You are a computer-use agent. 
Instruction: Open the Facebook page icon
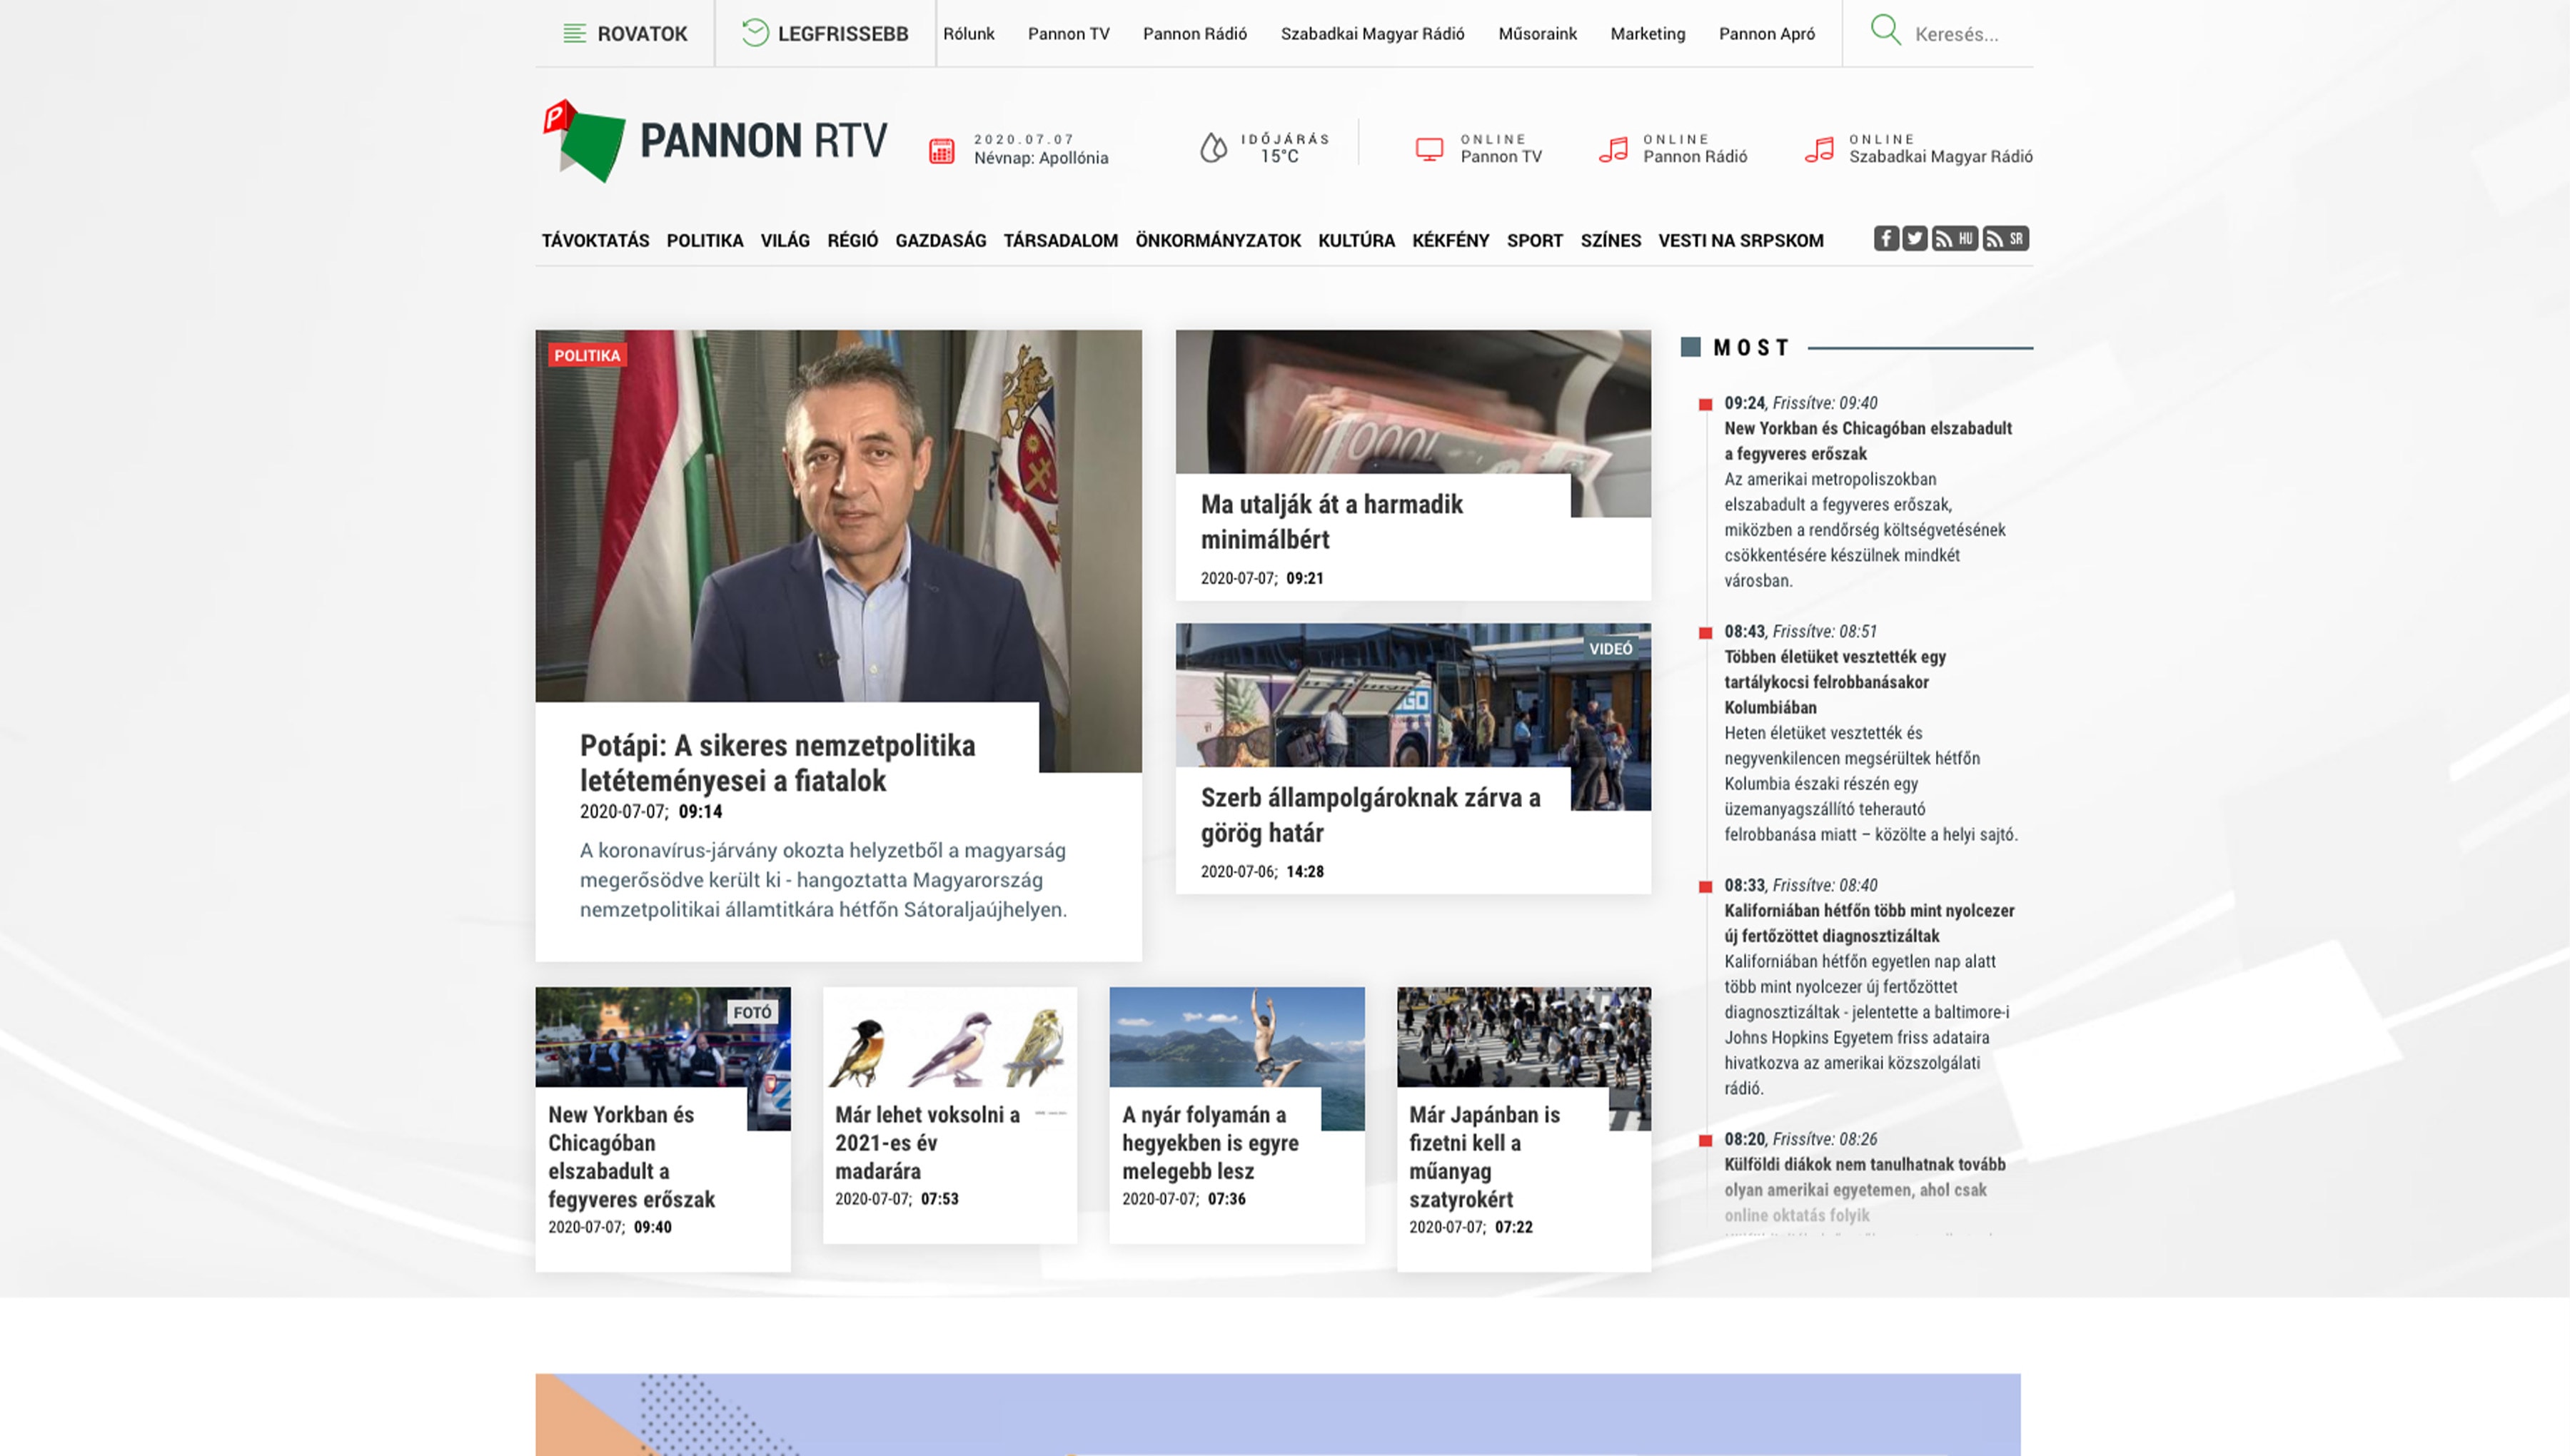pos(1886,238)
